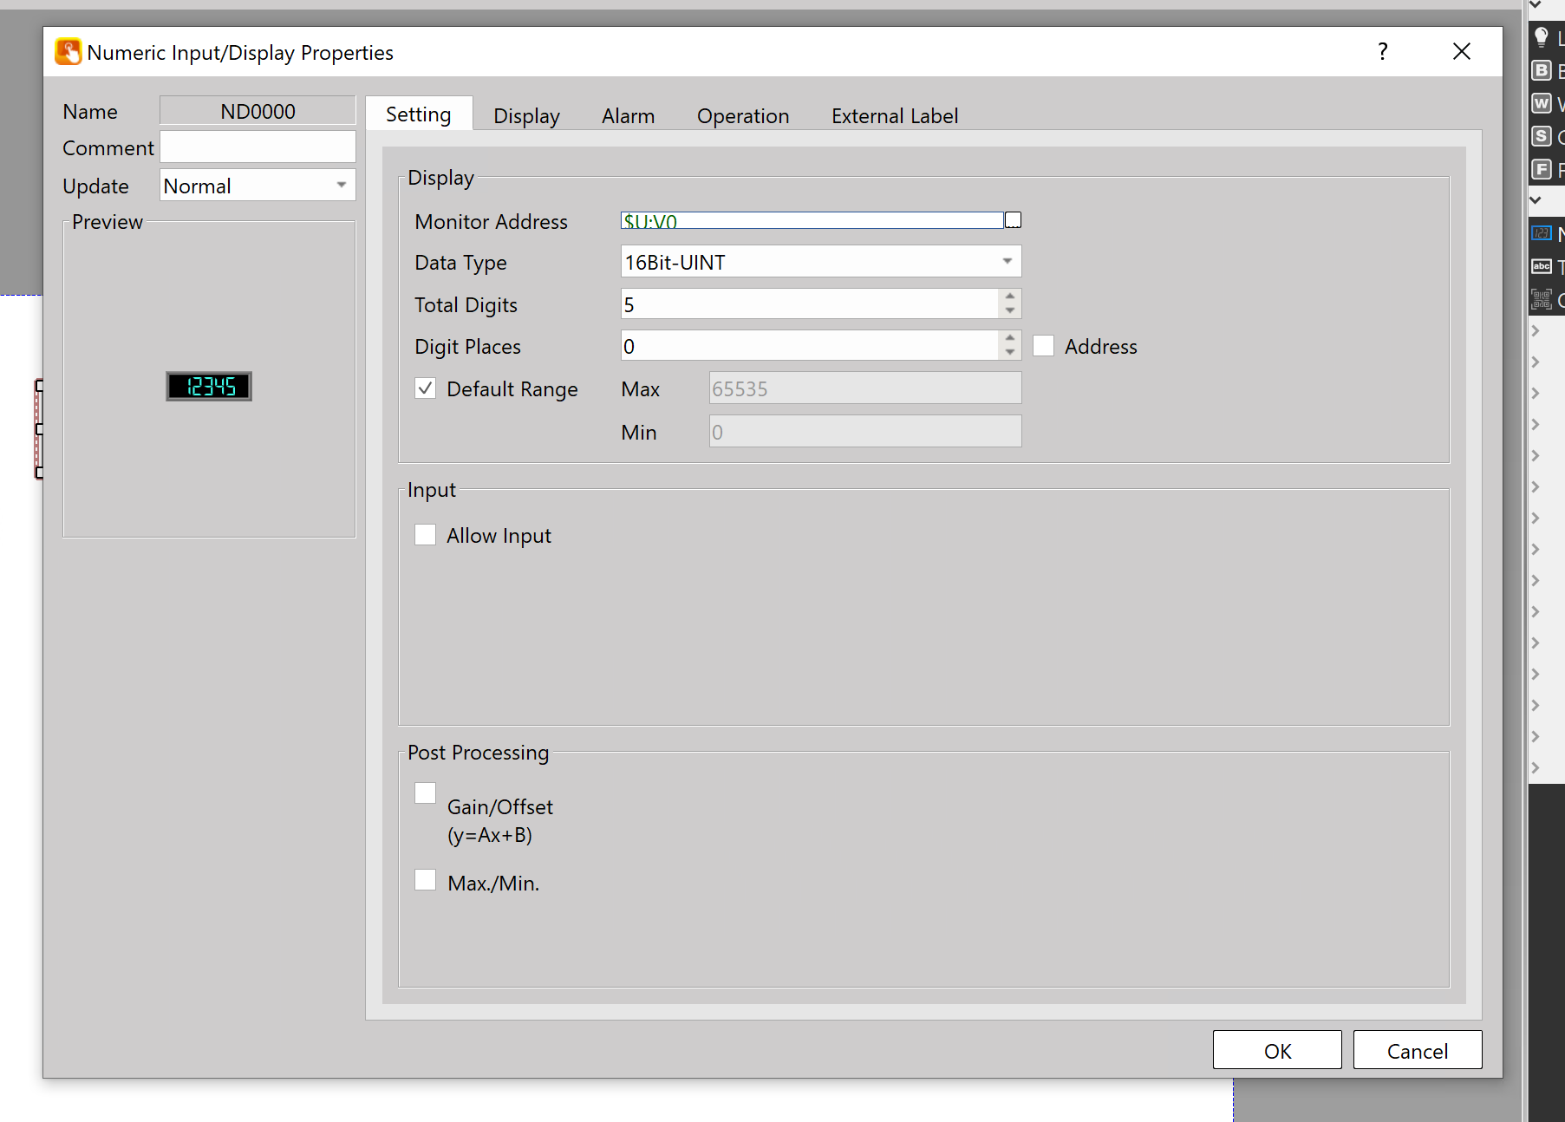
Task: Select the QR code part icon
Action: pos(1541,300)
